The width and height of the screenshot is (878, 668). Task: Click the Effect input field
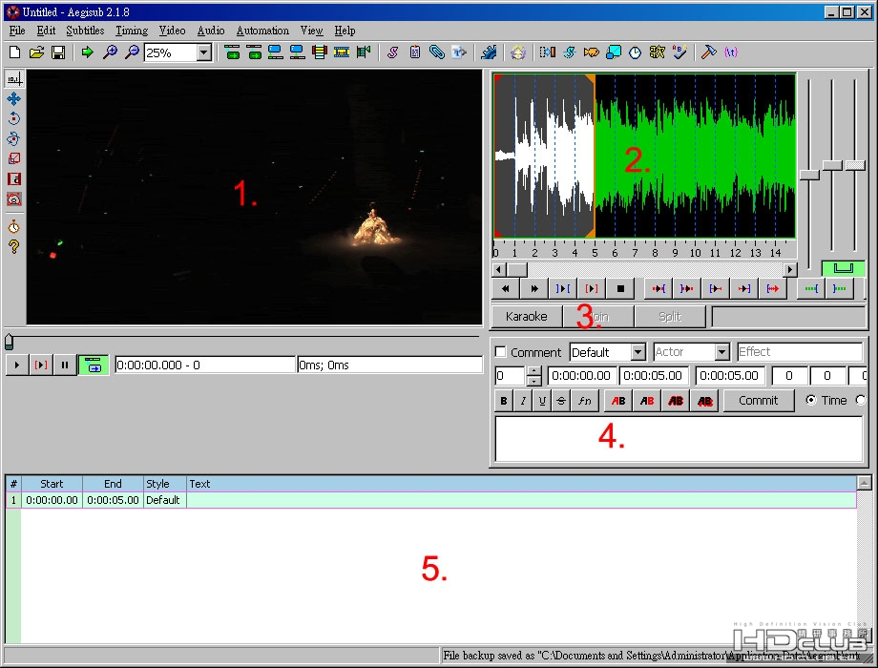coord(800,351)
